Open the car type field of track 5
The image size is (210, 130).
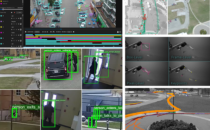click(16, 44)
